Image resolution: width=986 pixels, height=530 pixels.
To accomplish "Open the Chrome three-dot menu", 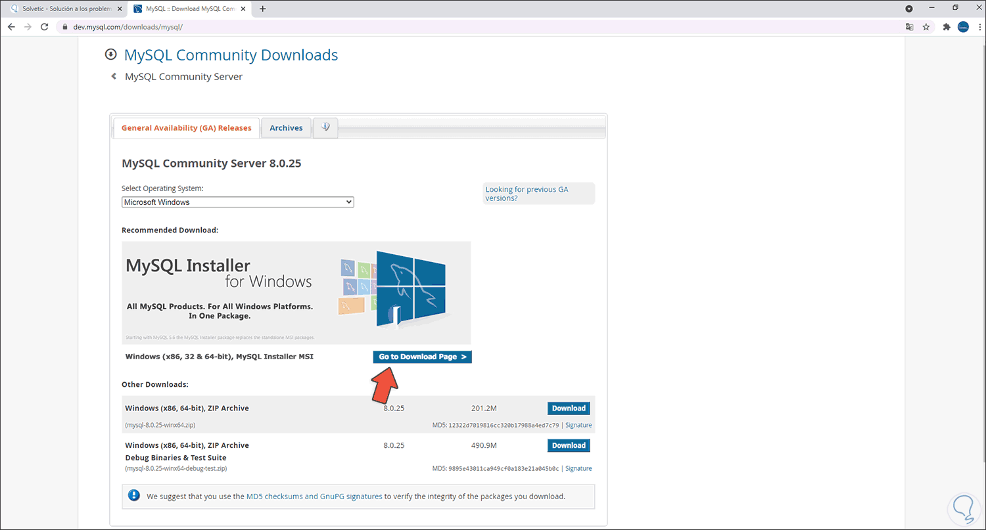I will (978, 27).
